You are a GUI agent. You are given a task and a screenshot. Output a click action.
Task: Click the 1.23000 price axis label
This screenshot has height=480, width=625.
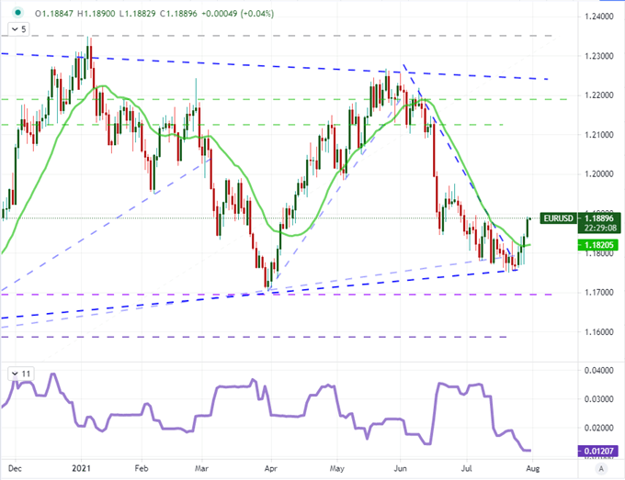click(598, 56)
